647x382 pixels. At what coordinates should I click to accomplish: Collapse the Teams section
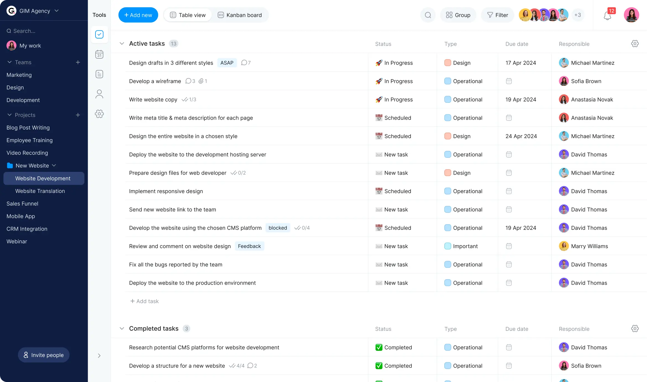click(9, 62)
